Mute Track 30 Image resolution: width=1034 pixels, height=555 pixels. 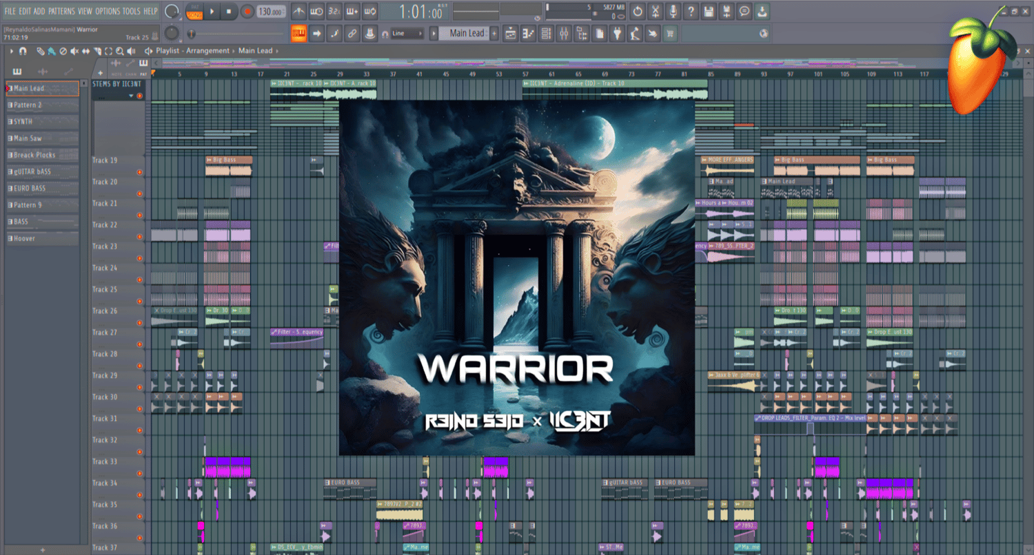point(140,409)
